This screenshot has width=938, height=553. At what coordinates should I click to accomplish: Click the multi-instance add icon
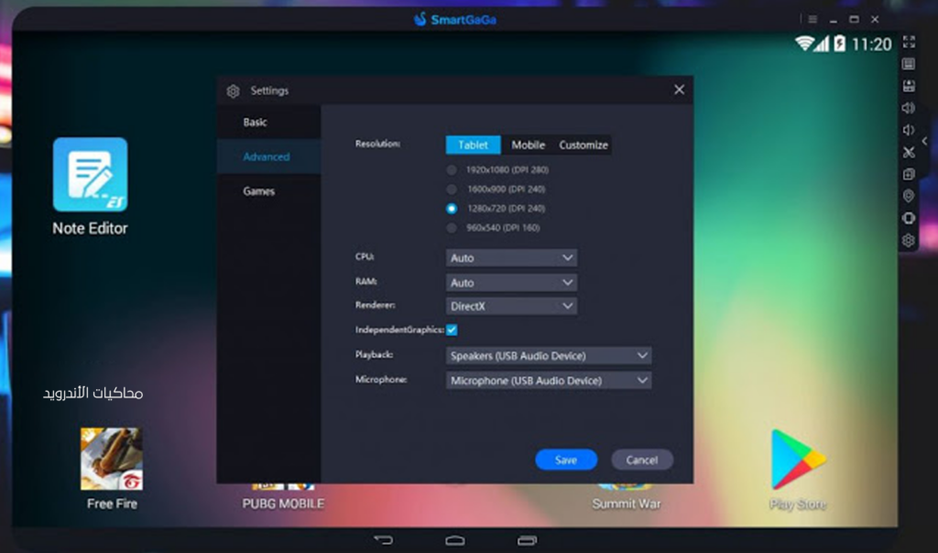(x=909, y=174)
